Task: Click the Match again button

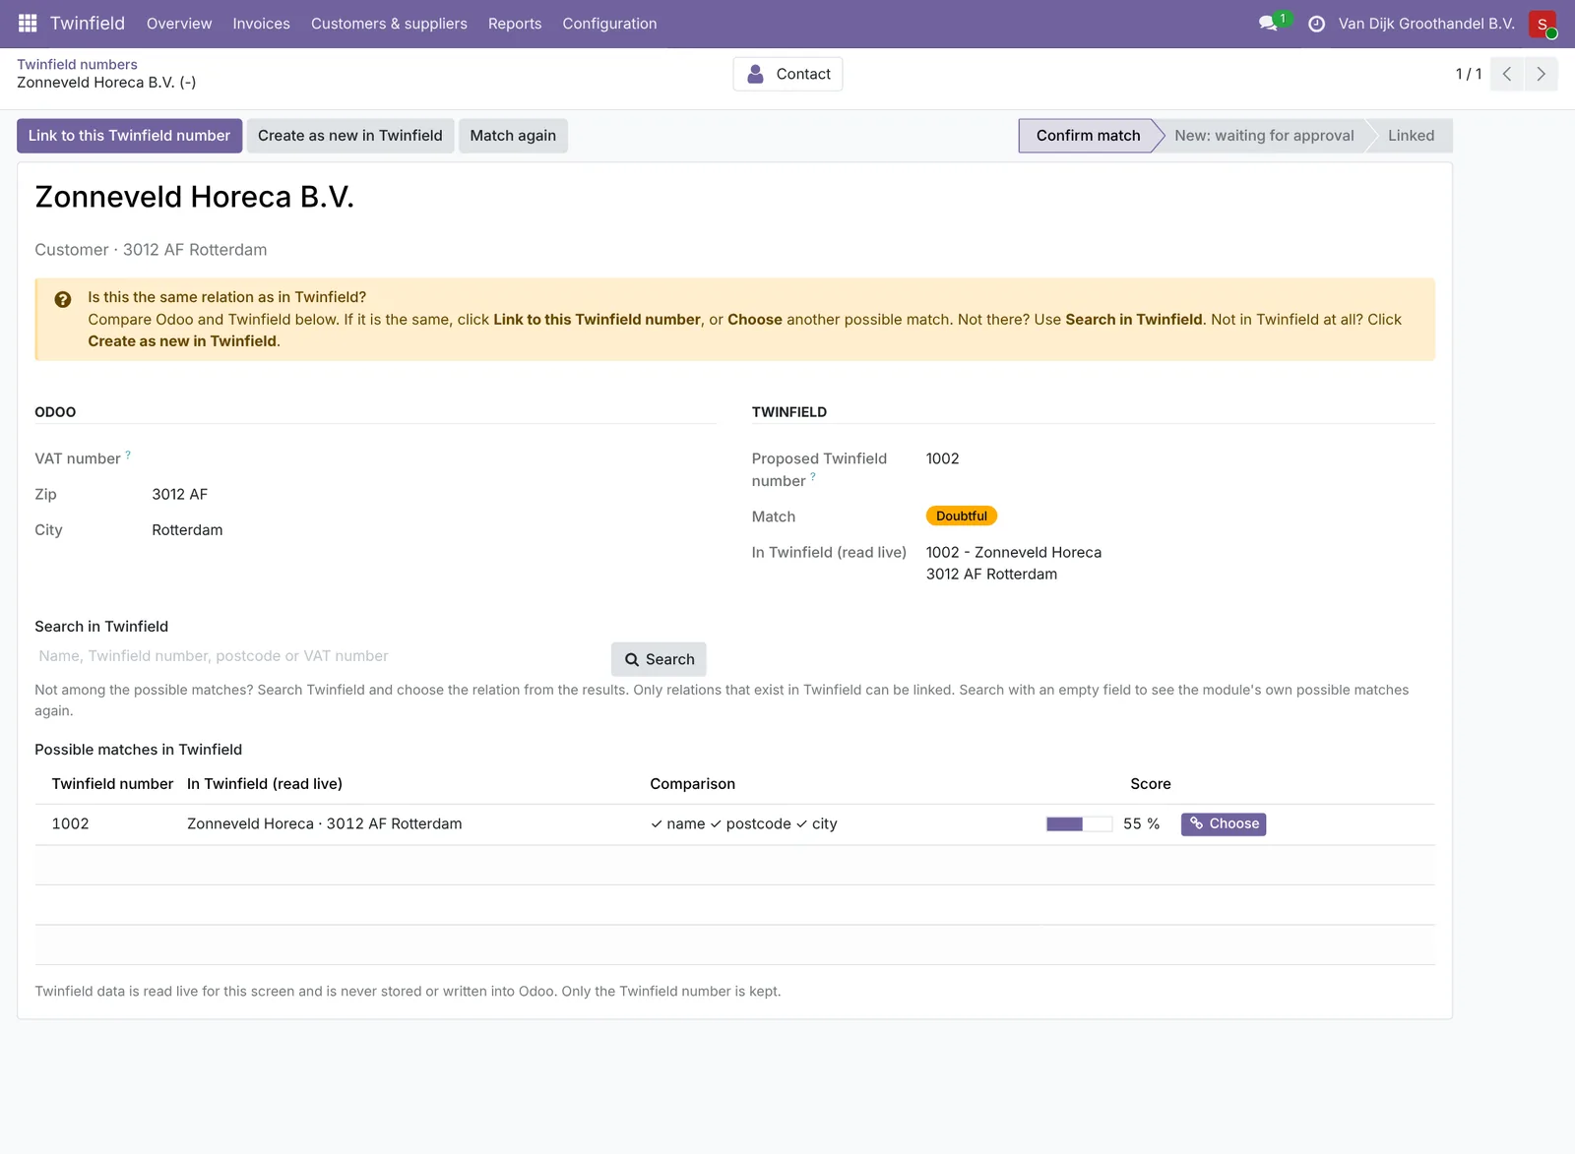Action: 513,136
